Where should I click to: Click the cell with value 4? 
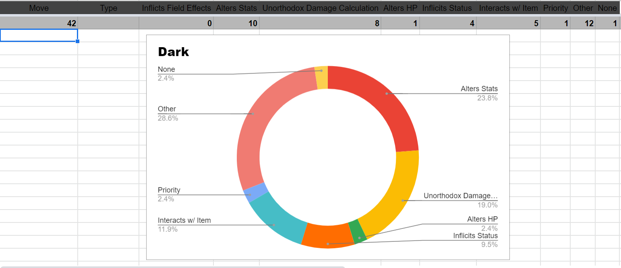(x=448, y=23)
